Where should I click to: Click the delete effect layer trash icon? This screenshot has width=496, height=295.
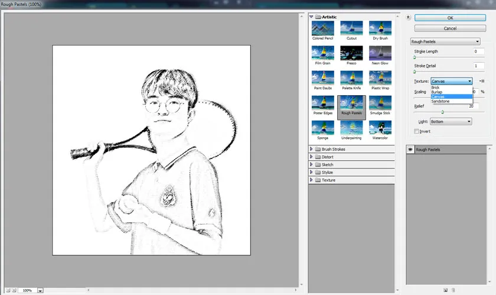[x=453, y=290]
